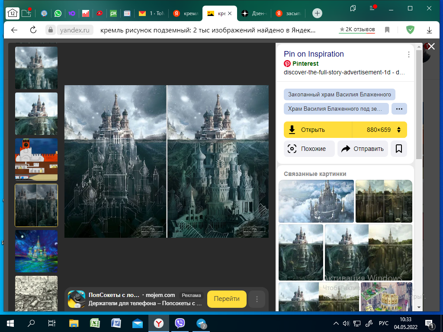
Task: Open the tab overview showing 12 tabs
Action: pyautogui.click(x=13, y=13)
